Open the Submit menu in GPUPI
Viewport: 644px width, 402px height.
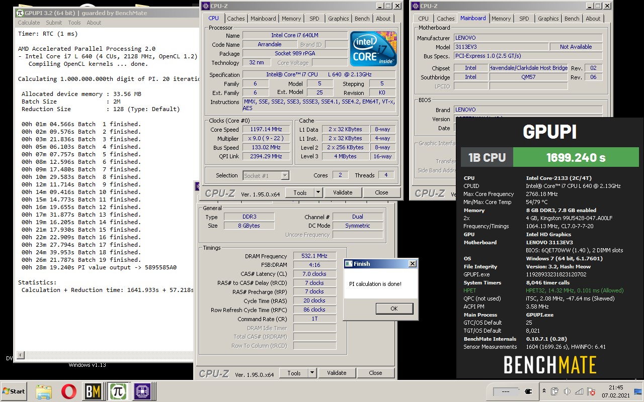(x=54, y=23)
